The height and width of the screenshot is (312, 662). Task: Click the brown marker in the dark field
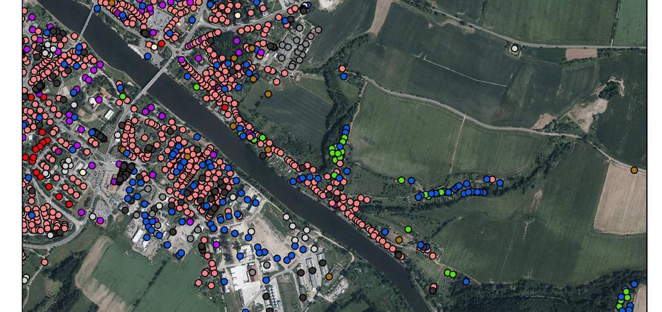click(268, 94)
